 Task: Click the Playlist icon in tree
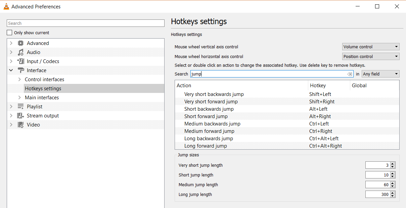coord(21,107)
